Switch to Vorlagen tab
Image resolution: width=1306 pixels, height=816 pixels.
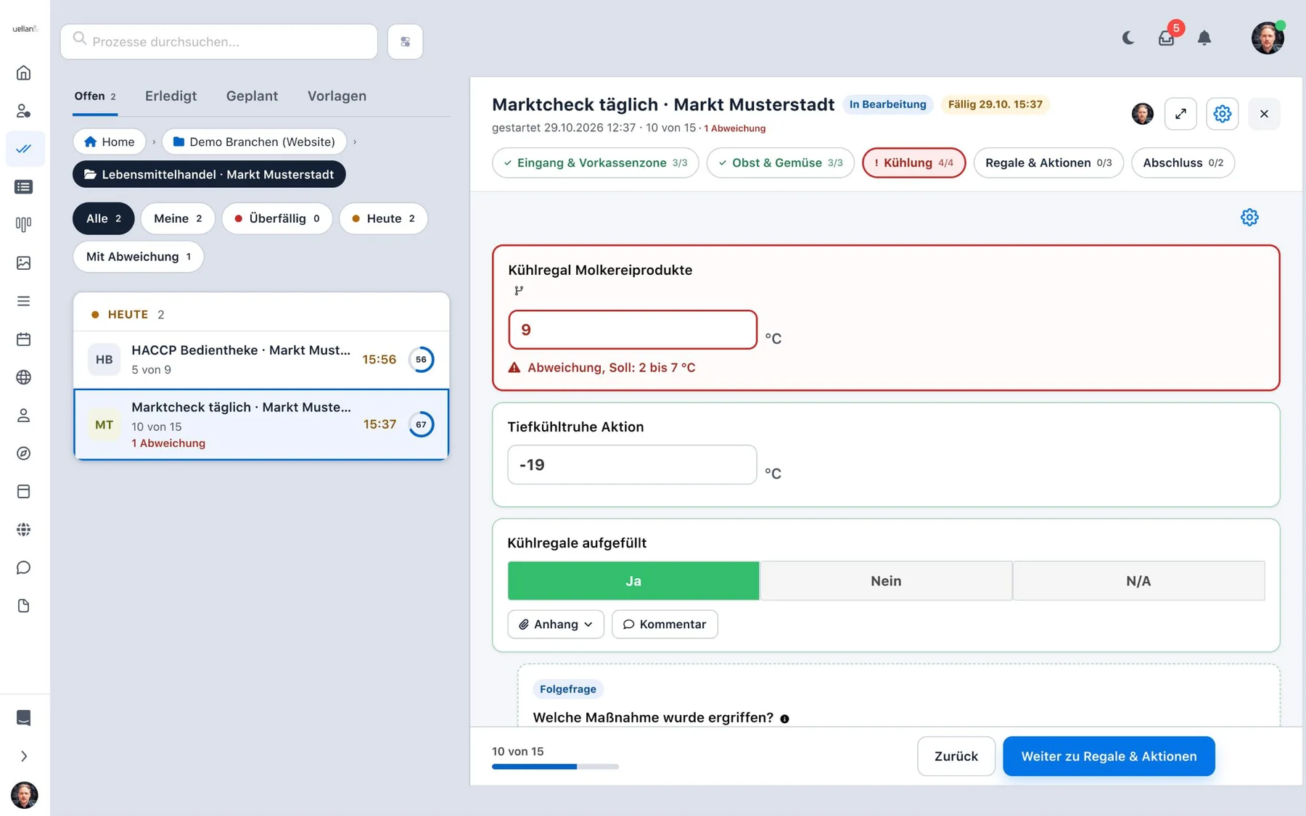(337, 96)
